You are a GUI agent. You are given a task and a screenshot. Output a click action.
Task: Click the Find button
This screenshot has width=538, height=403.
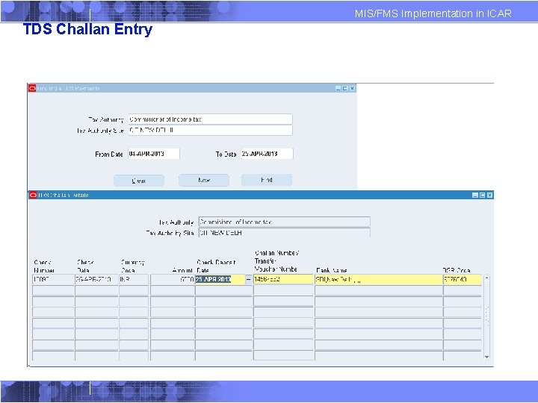coord(267,180)
